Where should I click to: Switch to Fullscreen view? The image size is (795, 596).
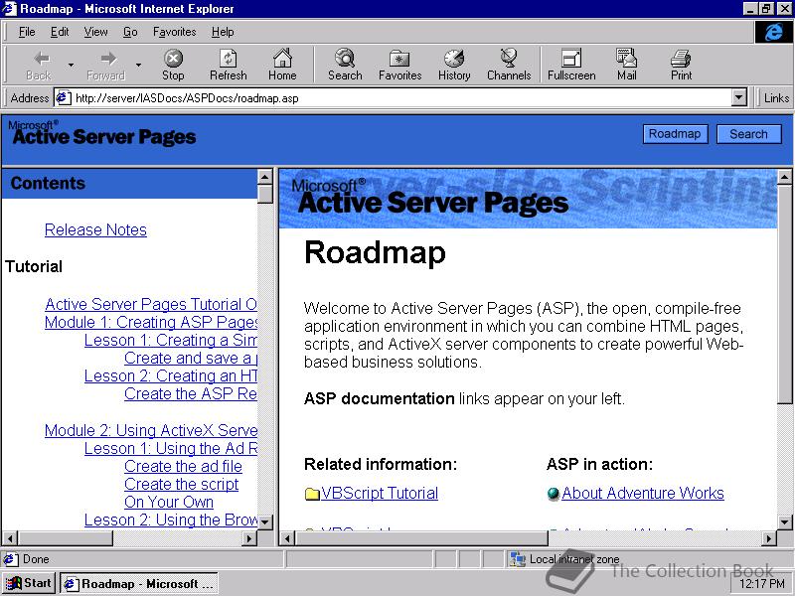tap(571, 65)
